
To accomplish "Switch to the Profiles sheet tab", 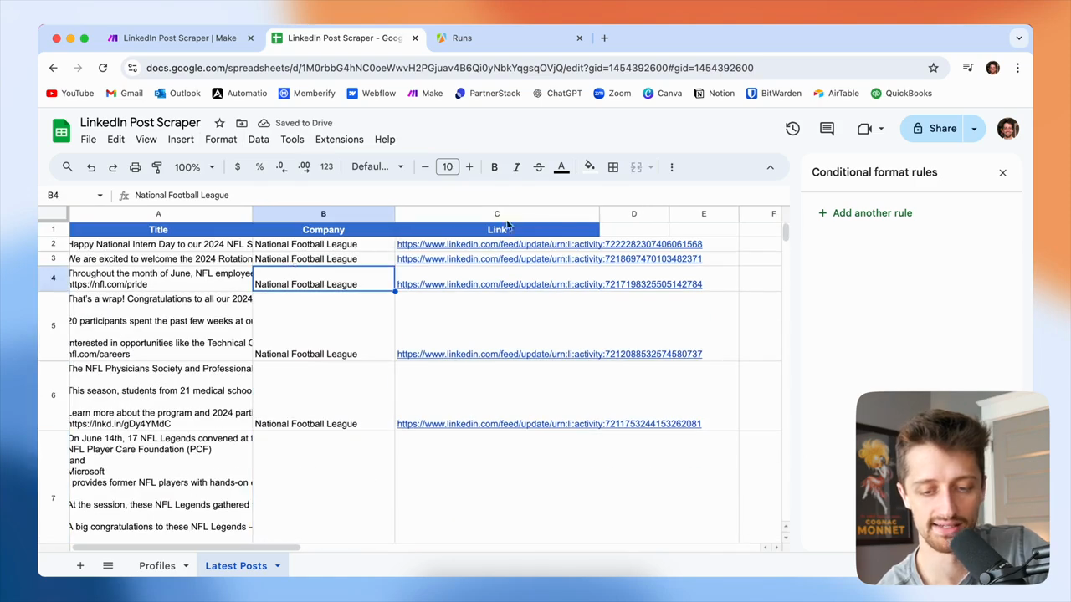I will coord(157,566).
